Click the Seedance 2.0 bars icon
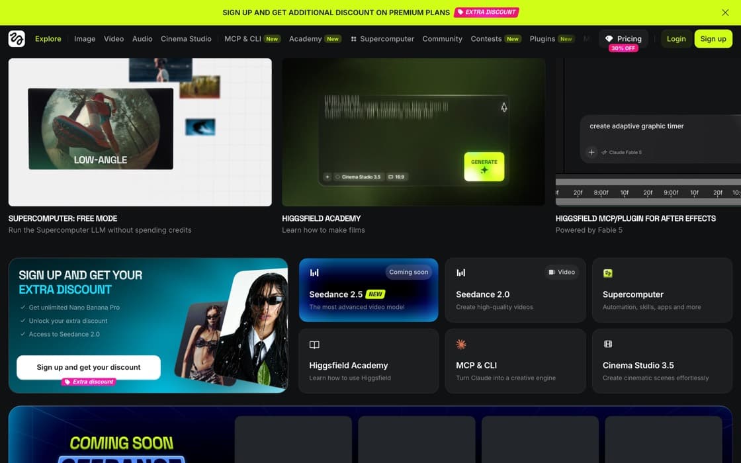741x463 pixels. pos(460,273)
